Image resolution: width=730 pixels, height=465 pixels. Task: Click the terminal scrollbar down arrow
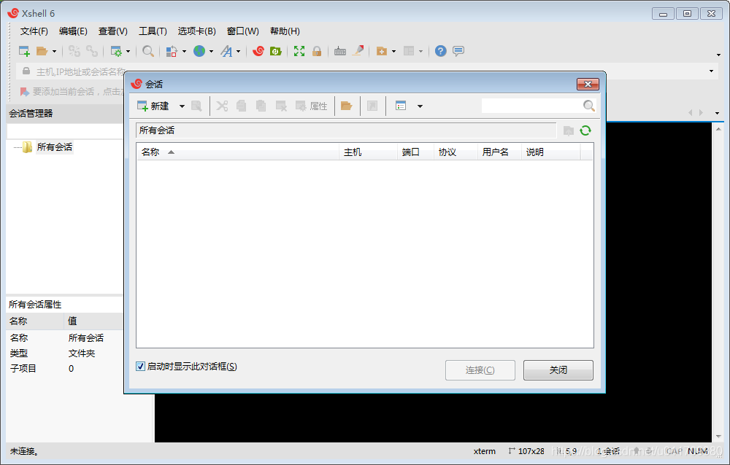click(x=718, y=436)
